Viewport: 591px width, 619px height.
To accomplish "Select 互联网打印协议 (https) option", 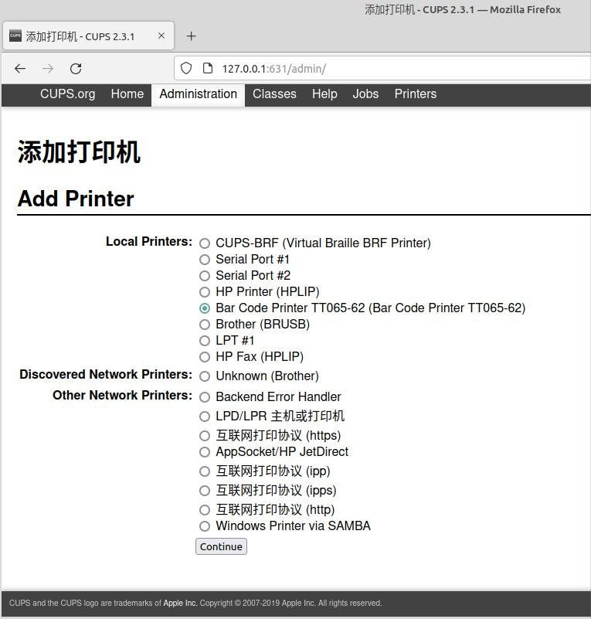I will pyautogui.click(x=205, y=436).
